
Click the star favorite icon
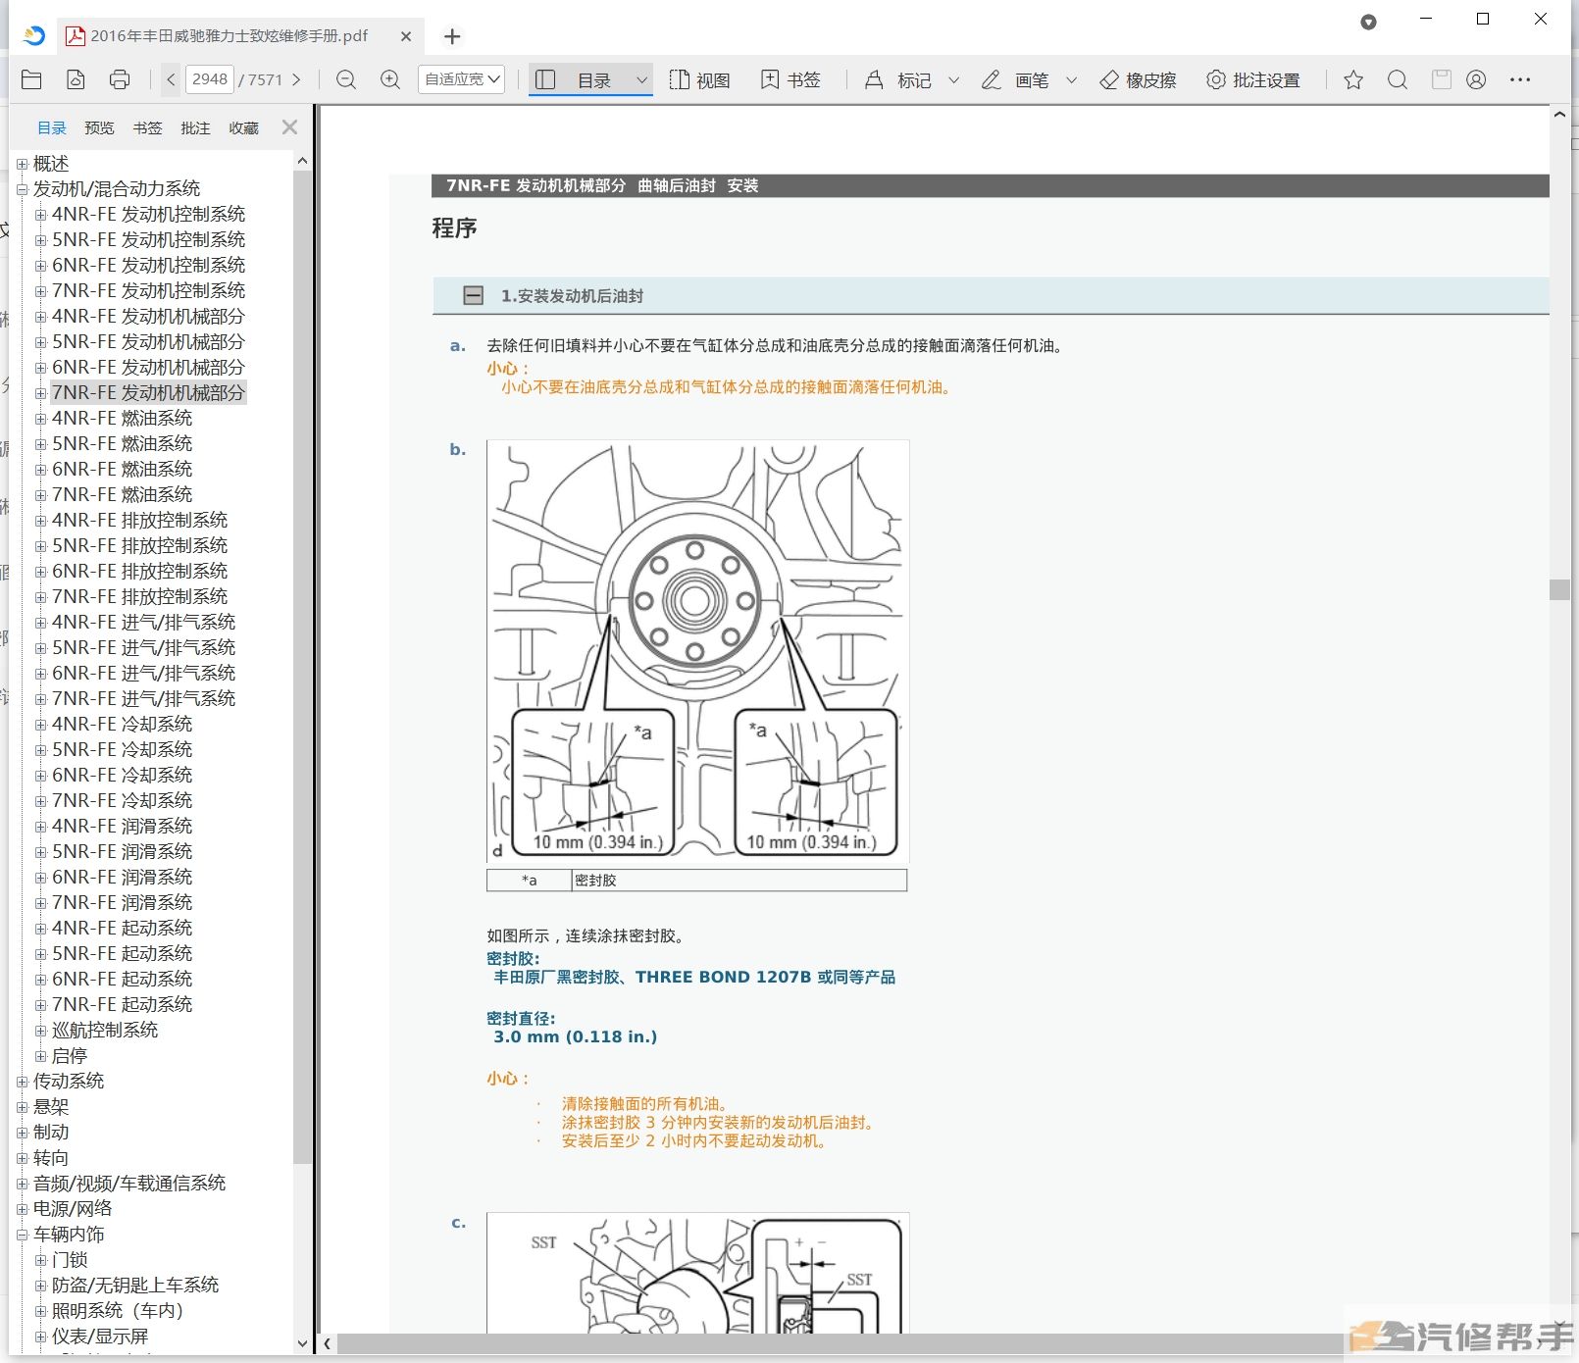pyautogui.click(x=1353, y=79)
